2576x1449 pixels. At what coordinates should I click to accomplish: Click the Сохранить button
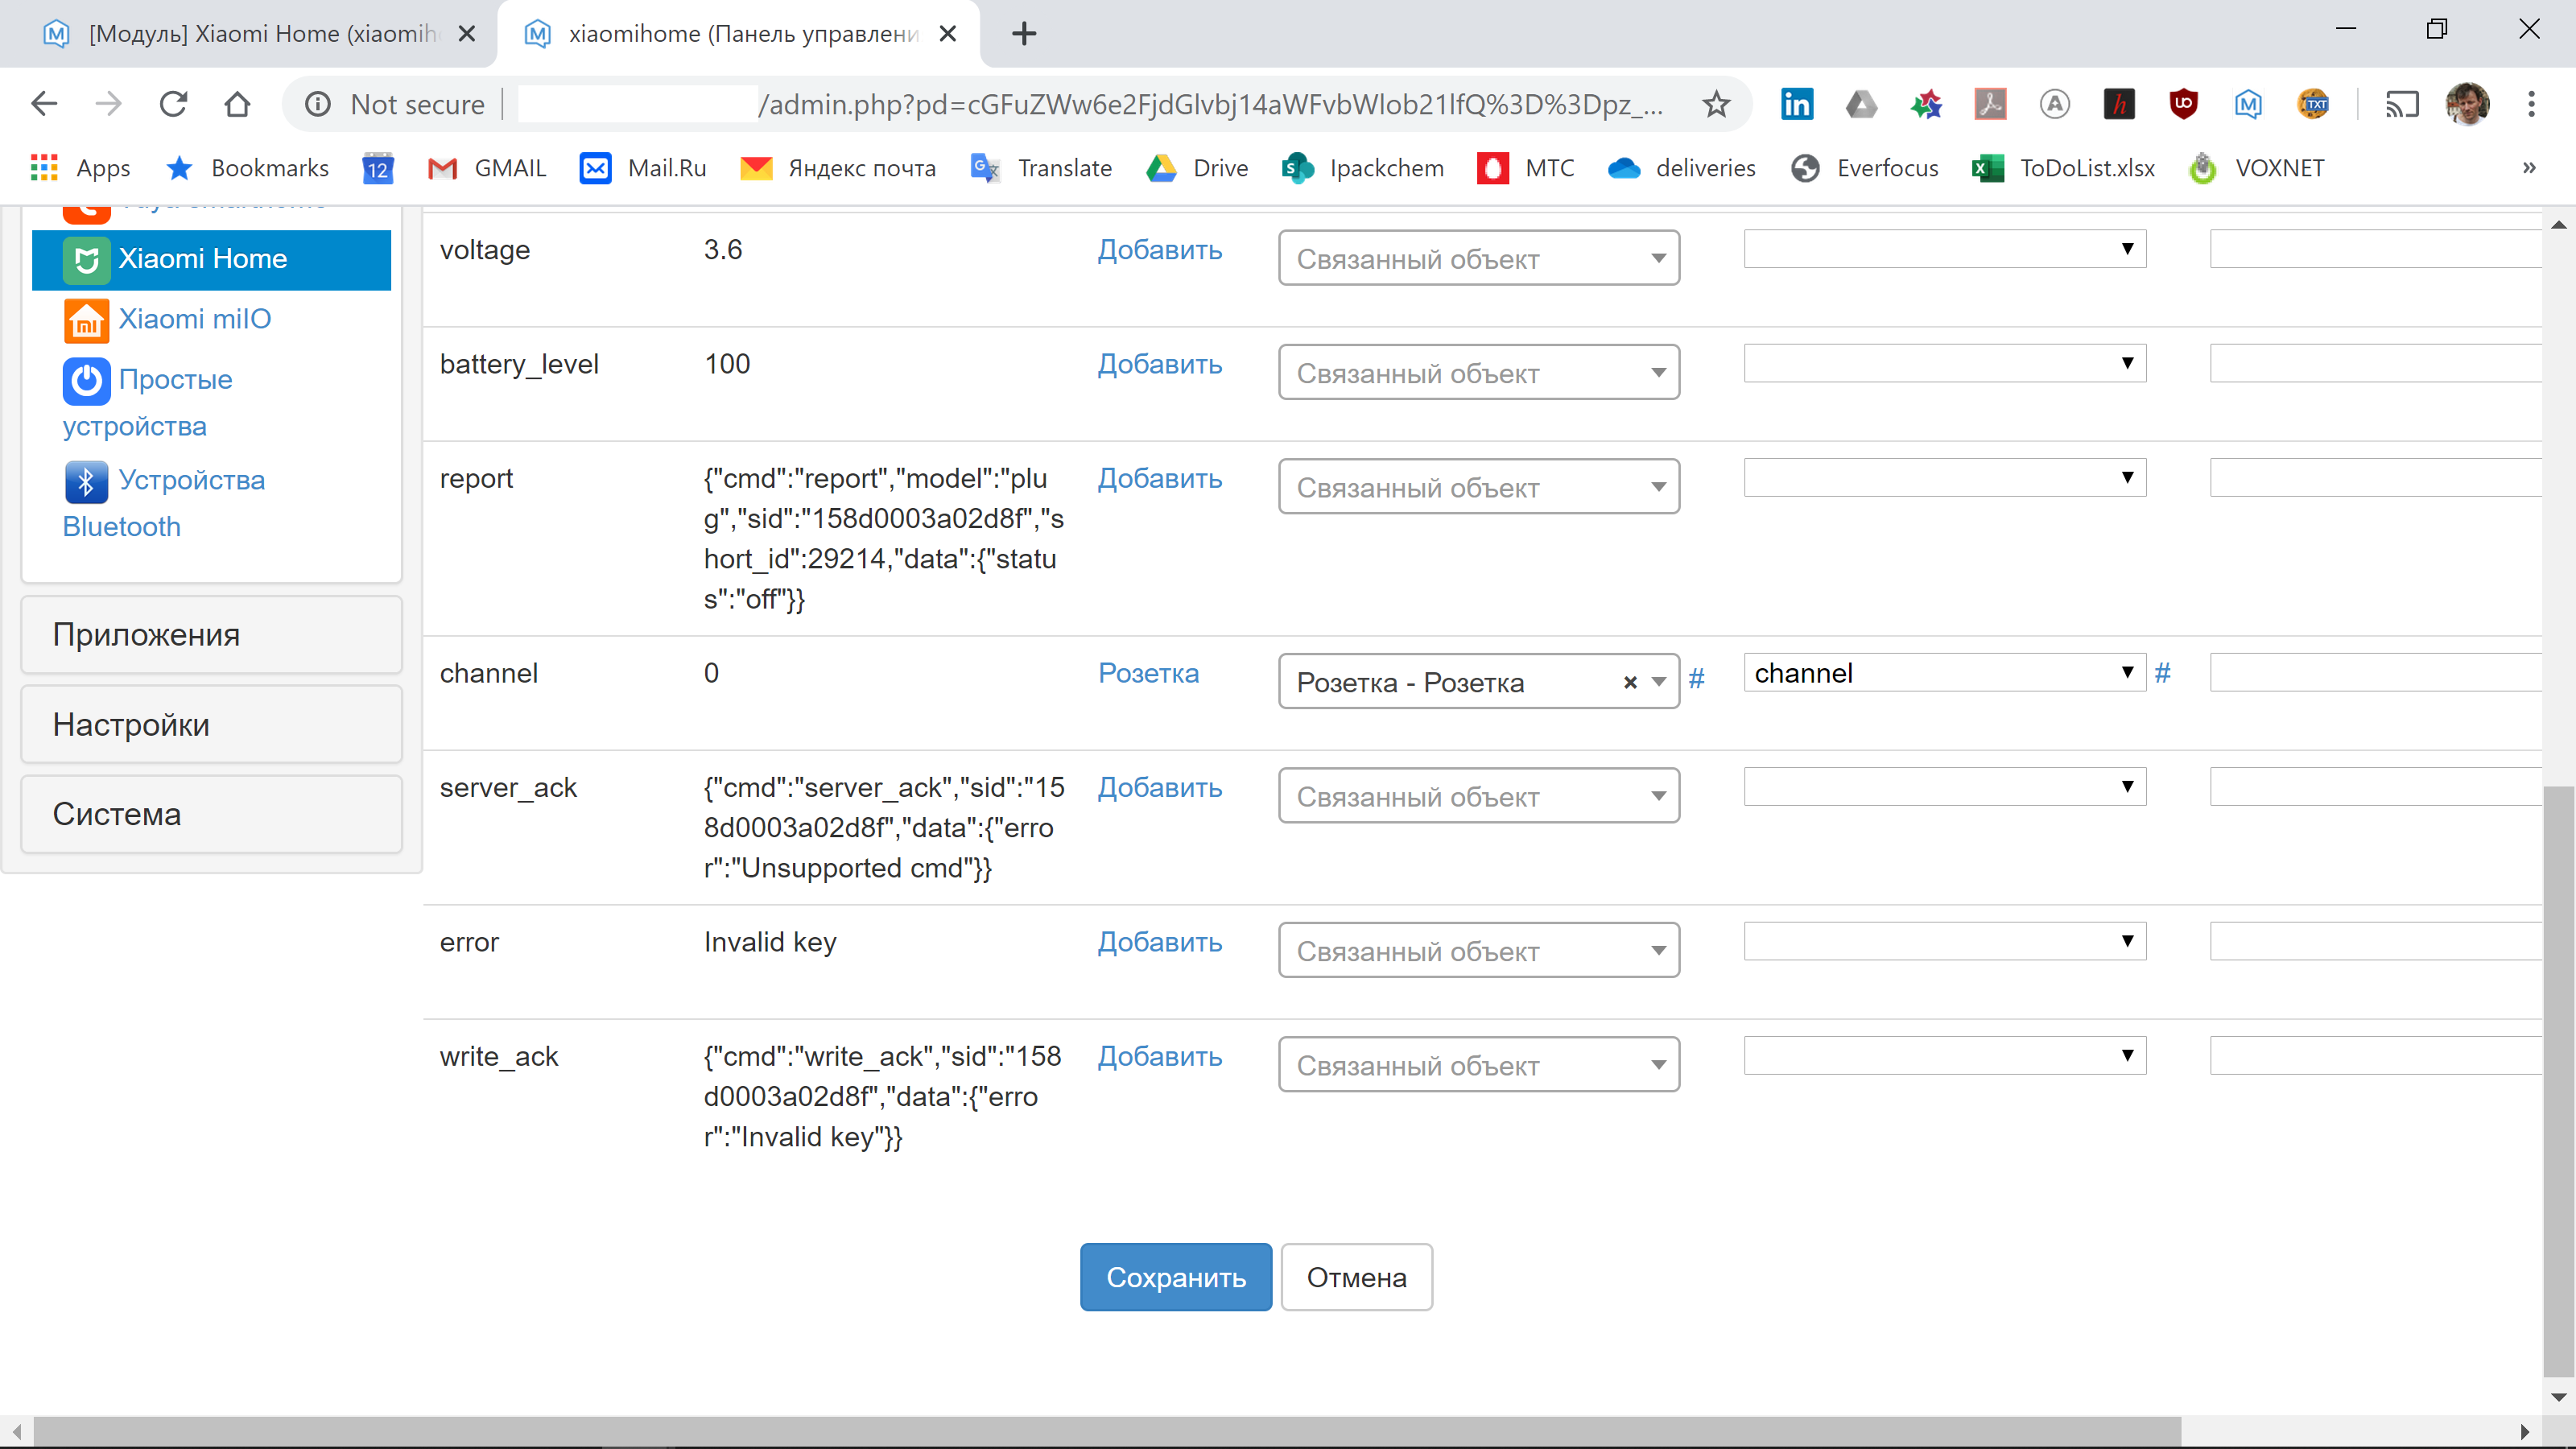(1175, 1277)
